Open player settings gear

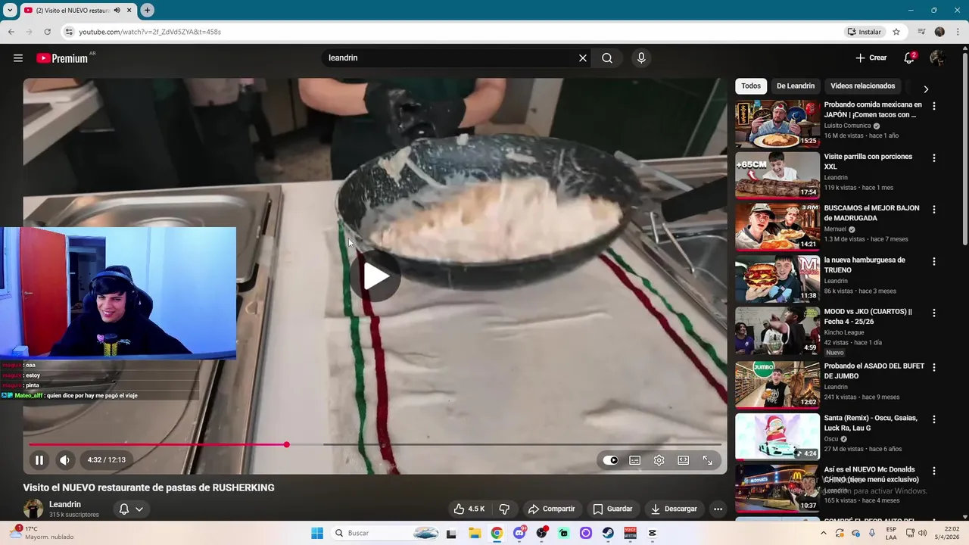click(x=659, y=460)
